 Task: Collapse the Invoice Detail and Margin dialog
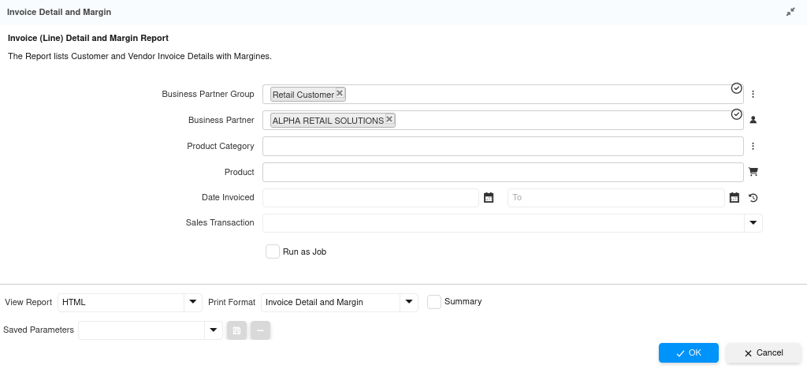pos(790,12)
